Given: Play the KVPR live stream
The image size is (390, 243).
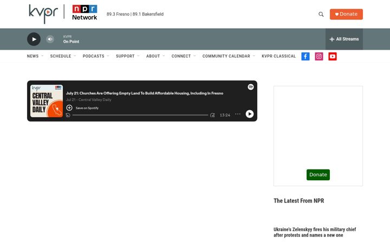Looking at the screenshot, I should (x=34, y=39).
